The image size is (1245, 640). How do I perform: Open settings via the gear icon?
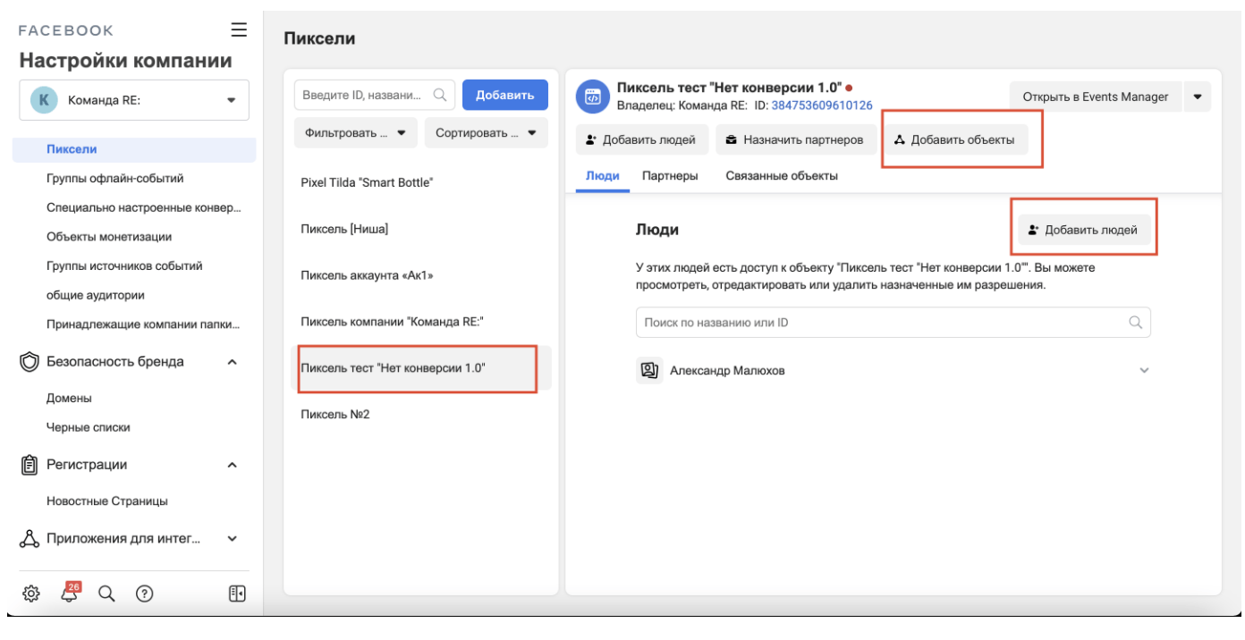click(31, 594)
